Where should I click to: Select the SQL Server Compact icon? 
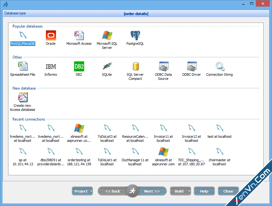click(x=136, y=66)
